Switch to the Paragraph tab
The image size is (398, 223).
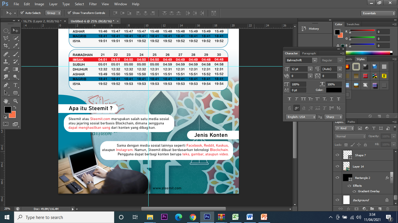click(x=309, y=53)
